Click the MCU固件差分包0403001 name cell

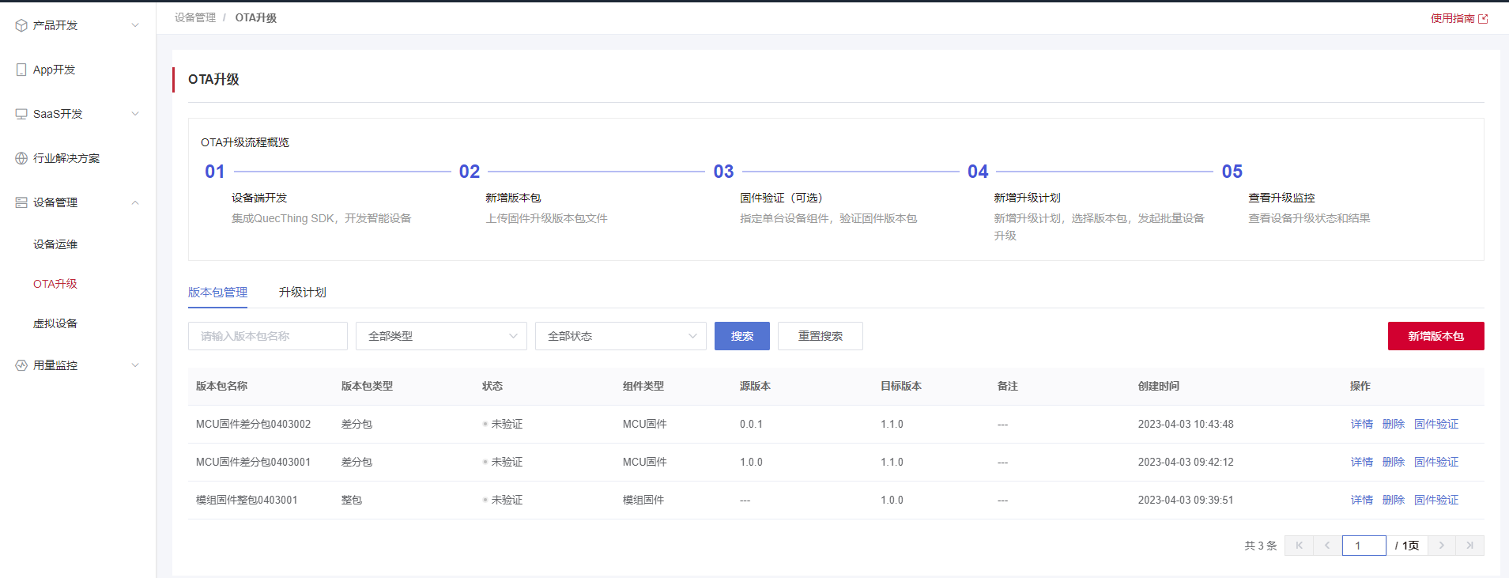[x=253, y=462]
